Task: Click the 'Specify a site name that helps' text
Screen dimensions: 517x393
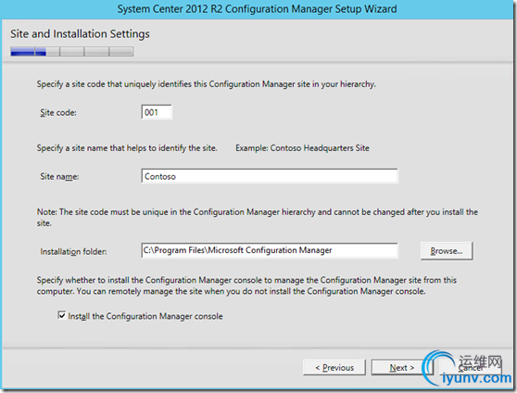Action: (127, 148)
